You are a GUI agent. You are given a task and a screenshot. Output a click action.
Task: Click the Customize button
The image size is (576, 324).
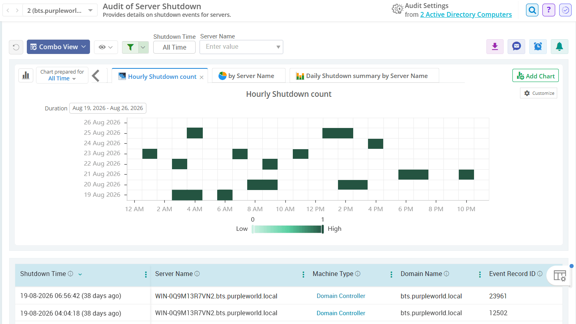tap(539, 93)
